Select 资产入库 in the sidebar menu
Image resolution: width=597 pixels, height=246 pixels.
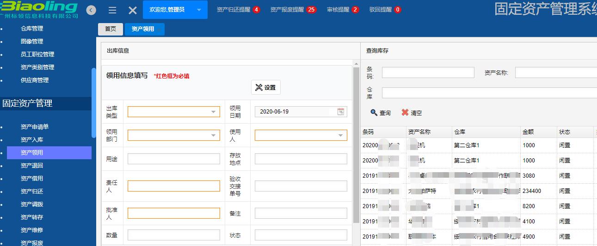point(31,140)
